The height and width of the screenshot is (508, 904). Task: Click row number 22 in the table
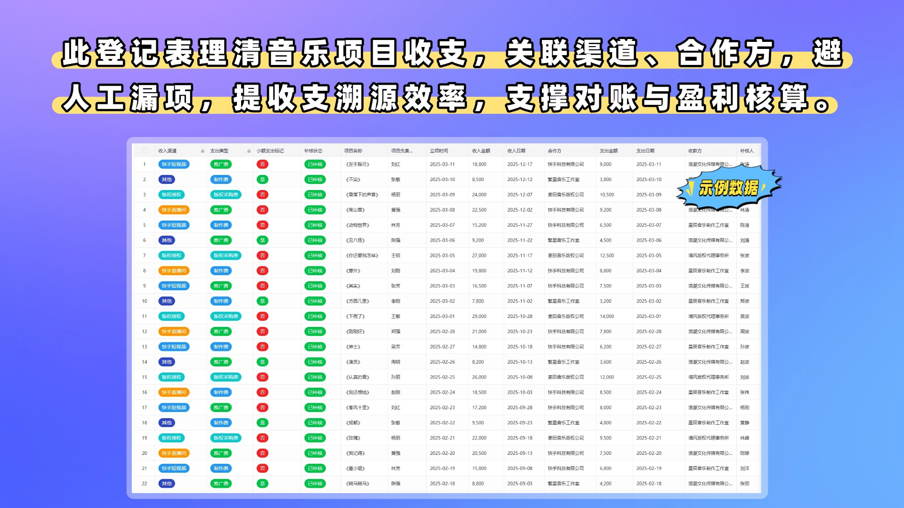pyautogui.click(x=145, y=484)
